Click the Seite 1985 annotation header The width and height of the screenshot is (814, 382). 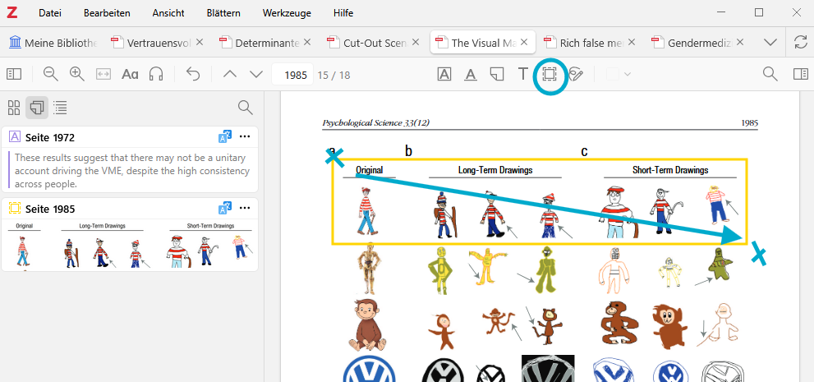(130, 209)
